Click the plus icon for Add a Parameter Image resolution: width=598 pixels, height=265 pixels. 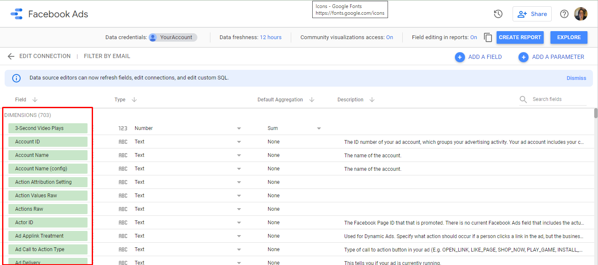[523, 57]
